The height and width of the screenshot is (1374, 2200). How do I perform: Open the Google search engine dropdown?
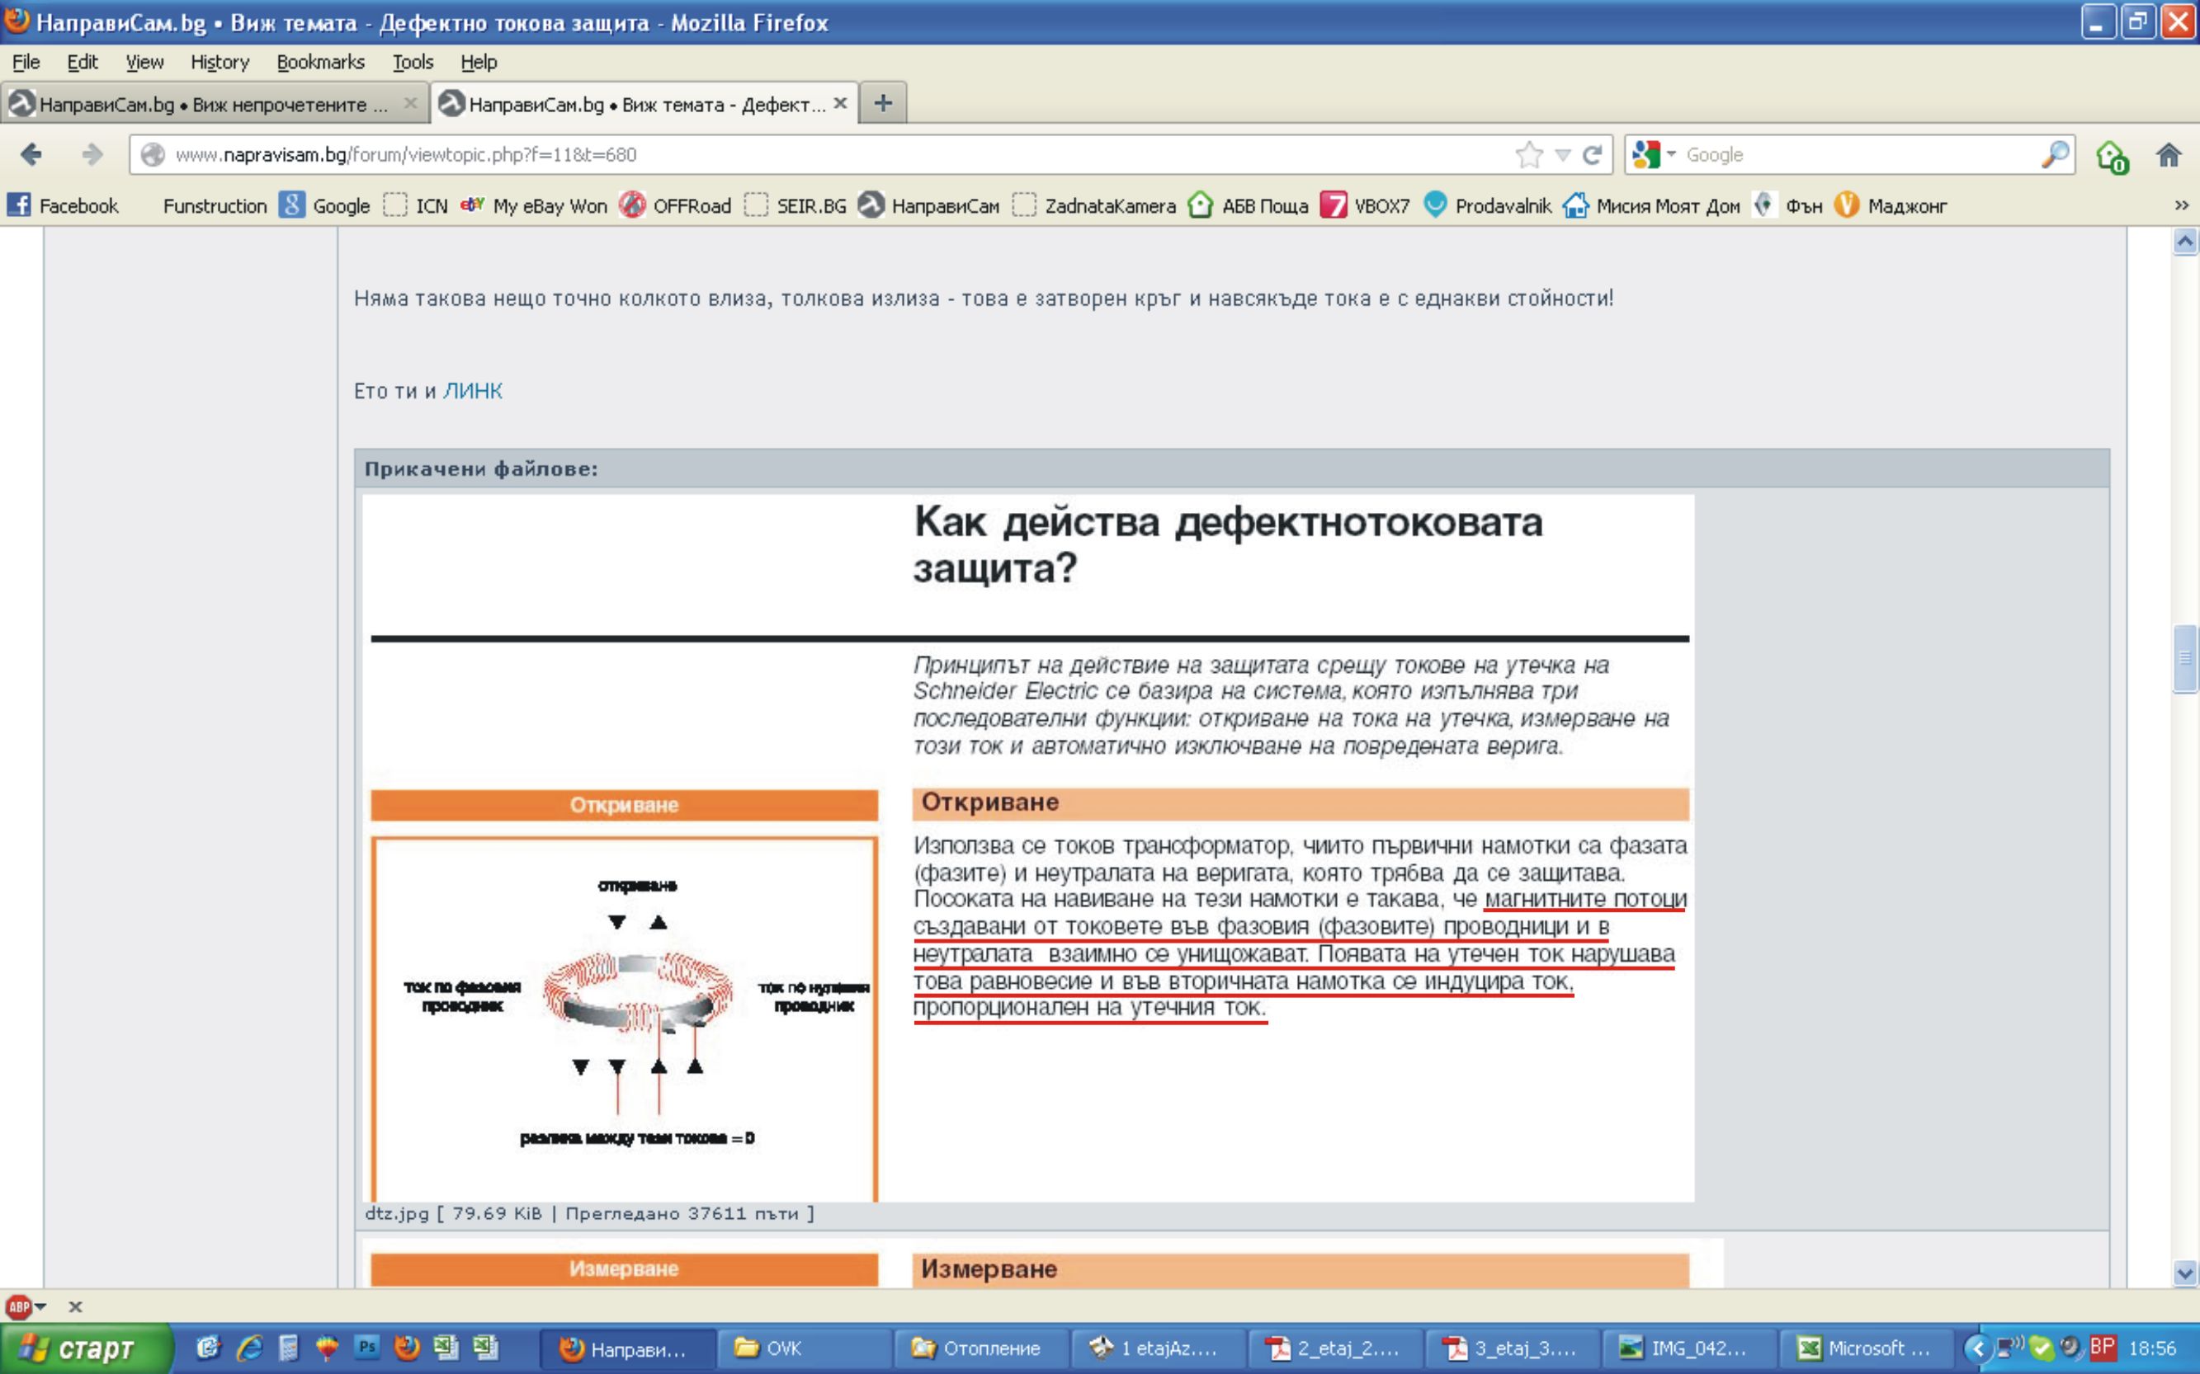coord(1654,154)
